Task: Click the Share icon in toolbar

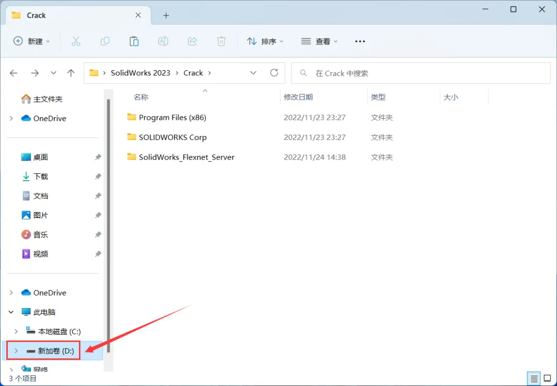Action: (x=192, y=41)
